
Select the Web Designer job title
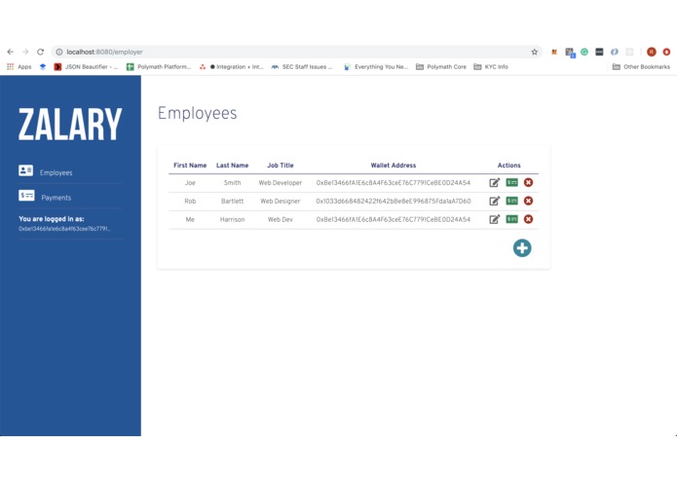pyautogui.click(x=281, y=201)
